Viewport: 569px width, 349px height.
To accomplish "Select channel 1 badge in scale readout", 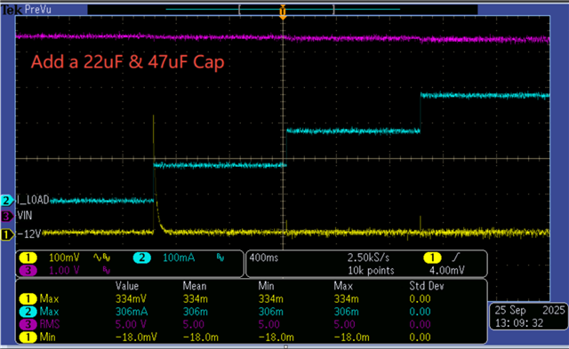I will coord(28,258).
